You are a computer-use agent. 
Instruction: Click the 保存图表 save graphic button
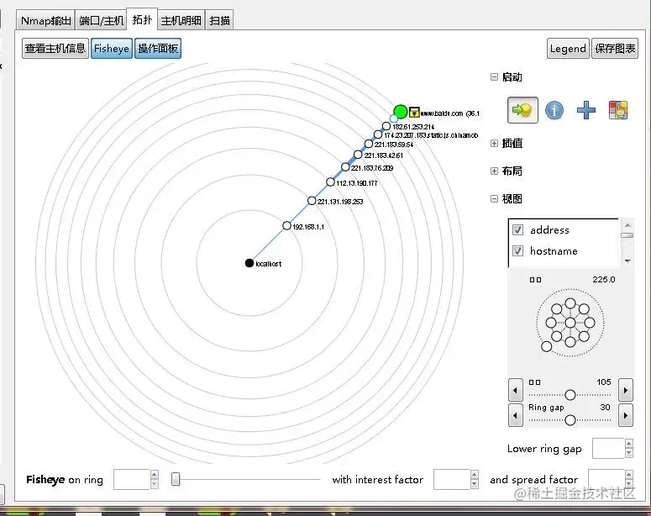pyautogui.click(x=615, y=49)
